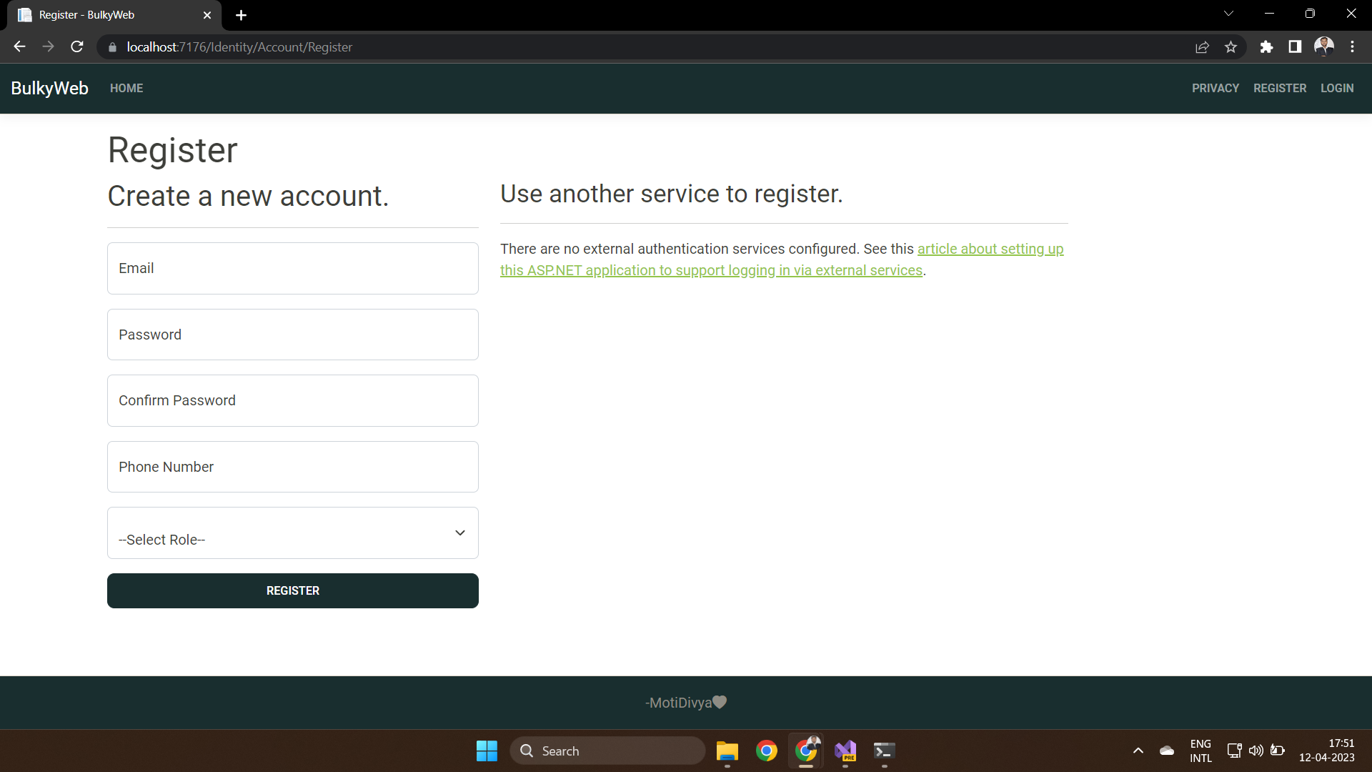
Task: Click the speaker icon in system tray
Action: pos(1256,751)
